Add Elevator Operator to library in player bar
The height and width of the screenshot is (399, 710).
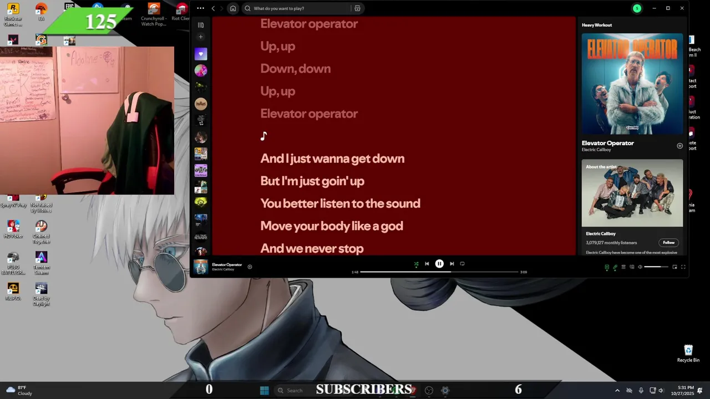pyautogui.click(x=250, y=267)
